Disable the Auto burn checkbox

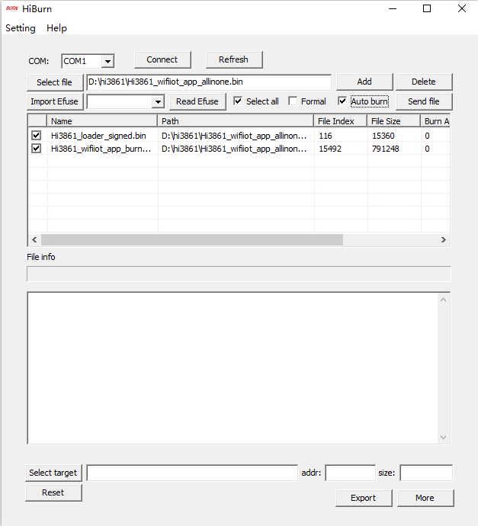point(343,101)
